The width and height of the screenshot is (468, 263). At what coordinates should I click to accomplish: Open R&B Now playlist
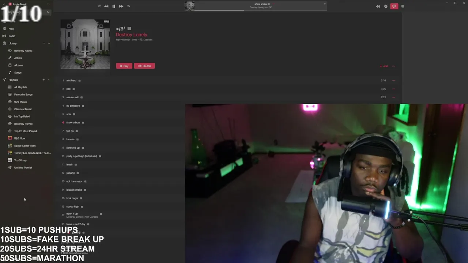[19, 138]
